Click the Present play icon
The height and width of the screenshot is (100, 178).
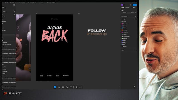pyautogui.click(x=130, y=5)
